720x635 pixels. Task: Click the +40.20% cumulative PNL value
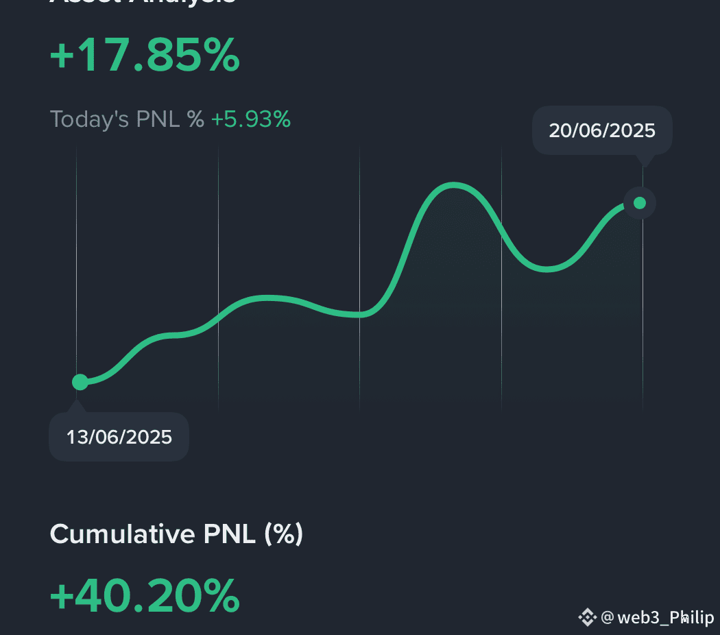point(145,596)
